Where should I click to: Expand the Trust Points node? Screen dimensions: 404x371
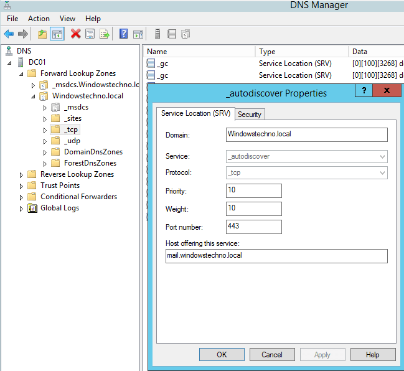(x=21, y=186)
